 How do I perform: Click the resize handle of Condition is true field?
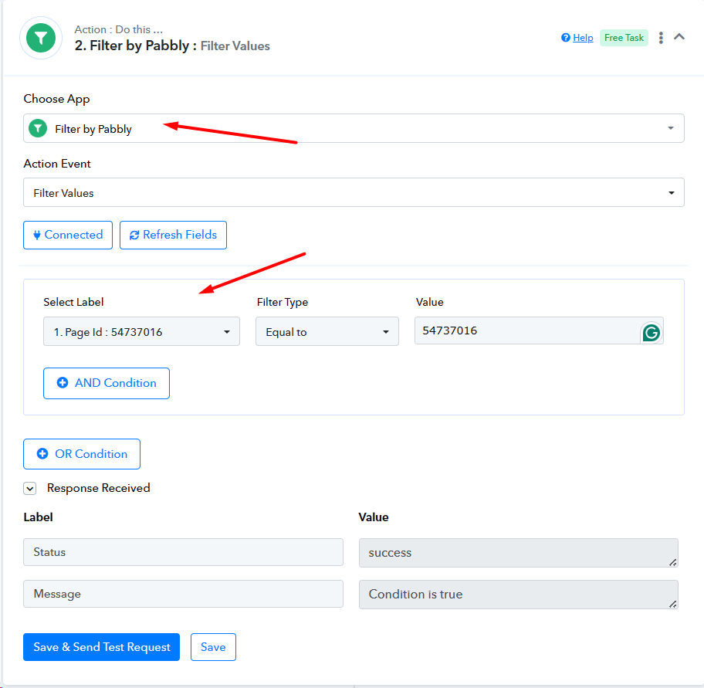click(672, 604)
